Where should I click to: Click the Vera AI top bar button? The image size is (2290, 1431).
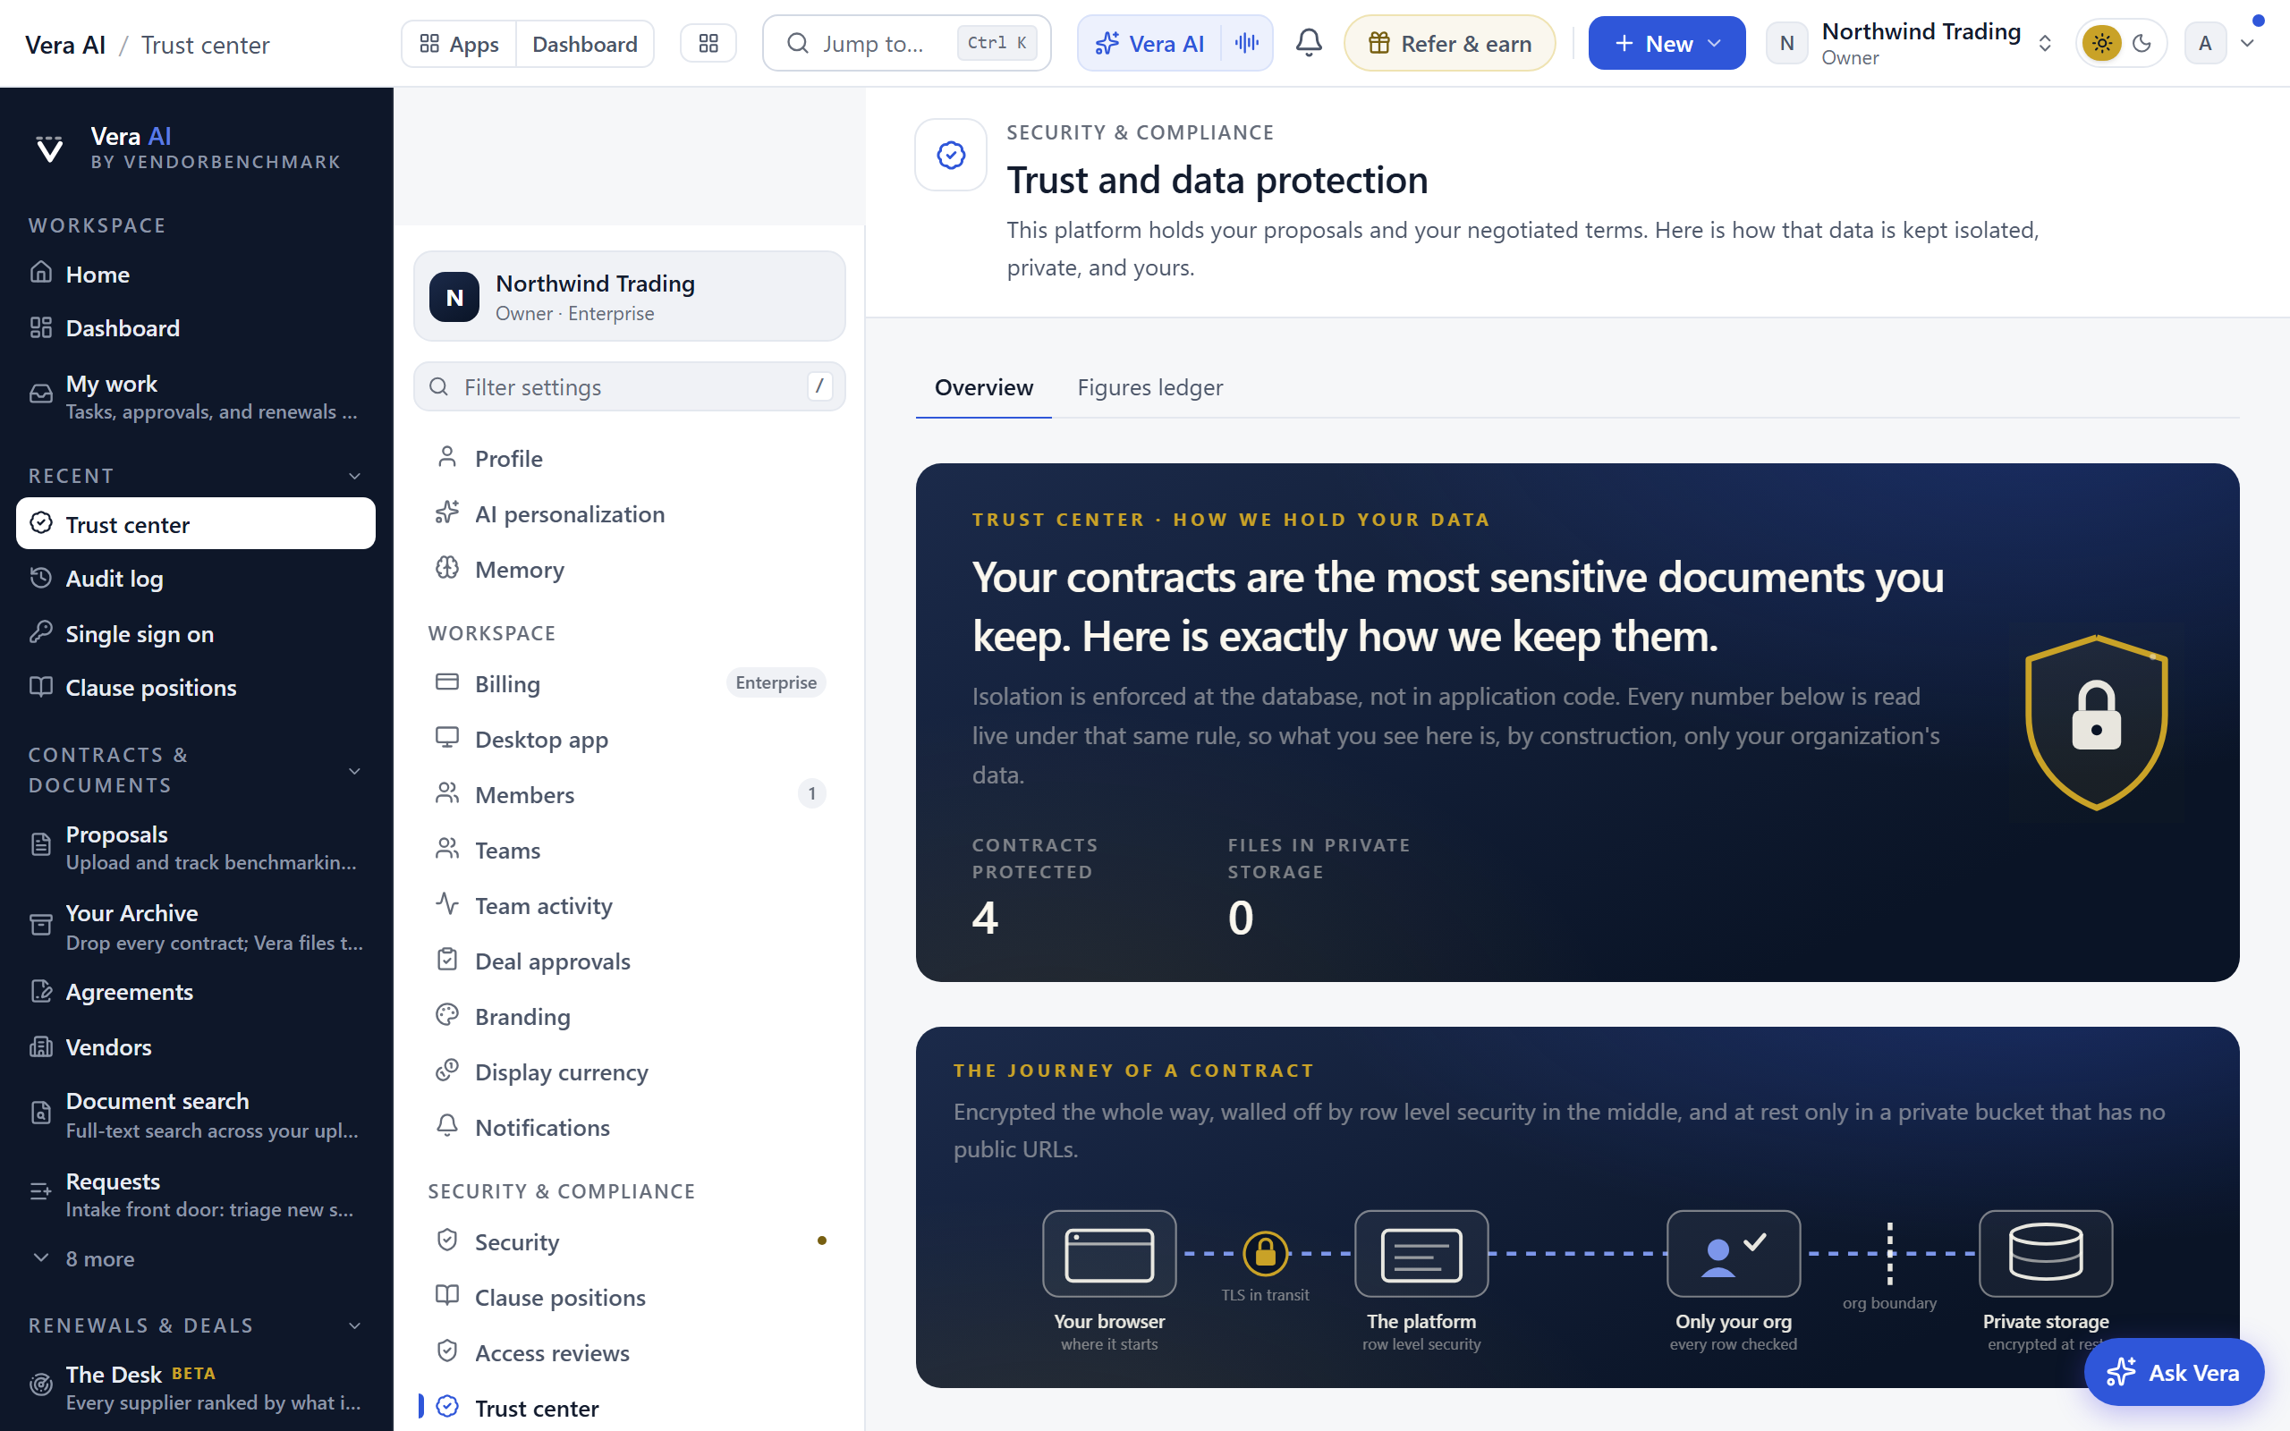1149,44
